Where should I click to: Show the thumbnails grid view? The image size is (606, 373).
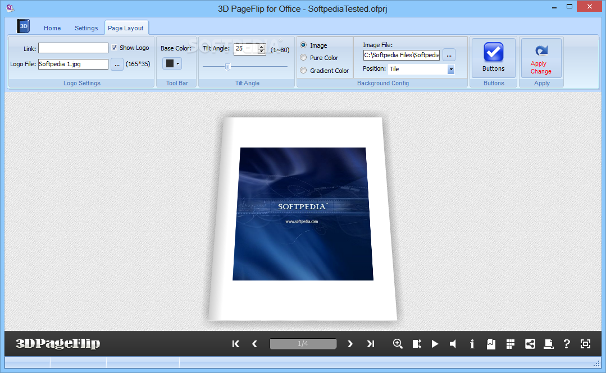click(x=510, y=344)
